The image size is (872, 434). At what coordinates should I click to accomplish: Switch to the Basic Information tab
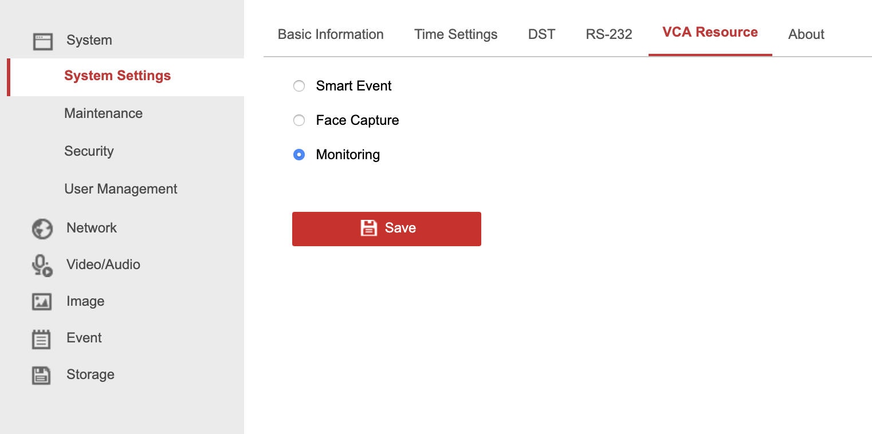[331, 34]
